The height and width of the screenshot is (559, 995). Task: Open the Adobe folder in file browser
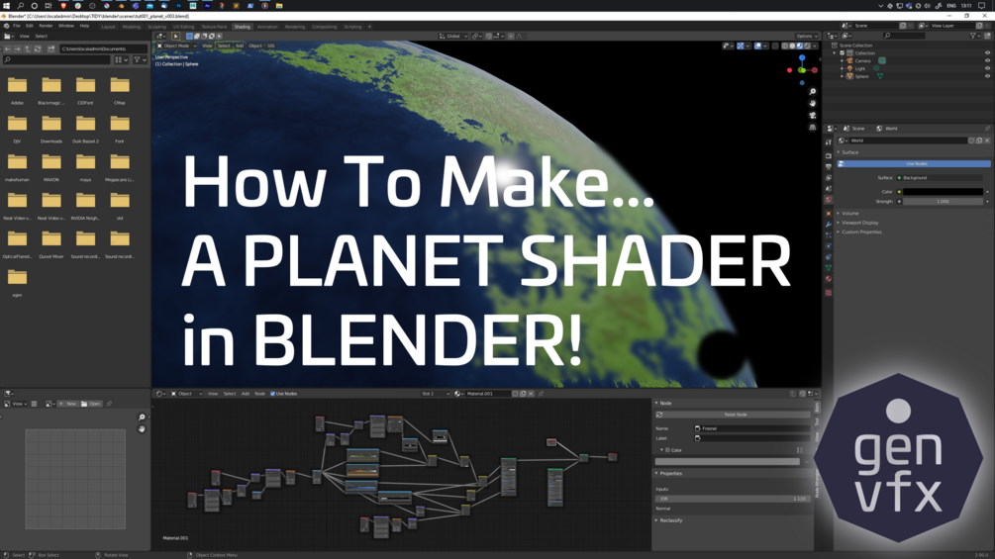point(17,90)
